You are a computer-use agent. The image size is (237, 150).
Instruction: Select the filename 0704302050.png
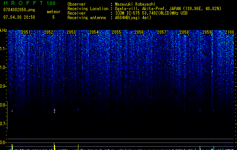pyautogui.click(x=19, y=10)
